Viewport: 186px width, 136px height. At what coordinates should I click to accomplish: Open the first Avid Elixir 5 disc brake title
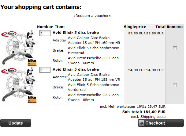point(76,33)
